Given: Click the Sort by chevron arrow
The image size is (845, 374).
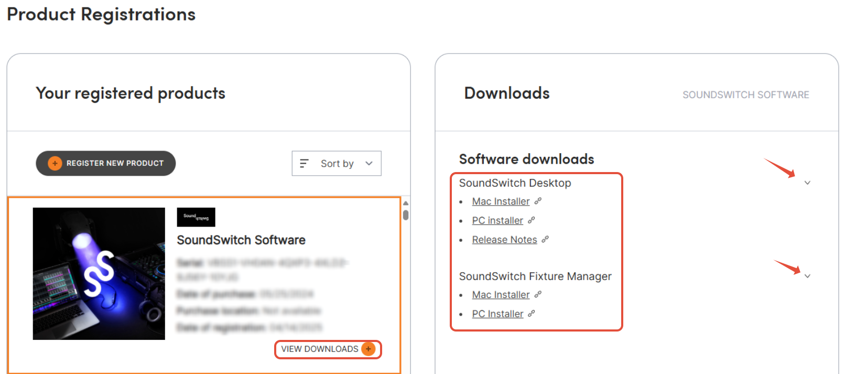Looking at the screenshot, I should pyautogui.click(x=369, y=164).
